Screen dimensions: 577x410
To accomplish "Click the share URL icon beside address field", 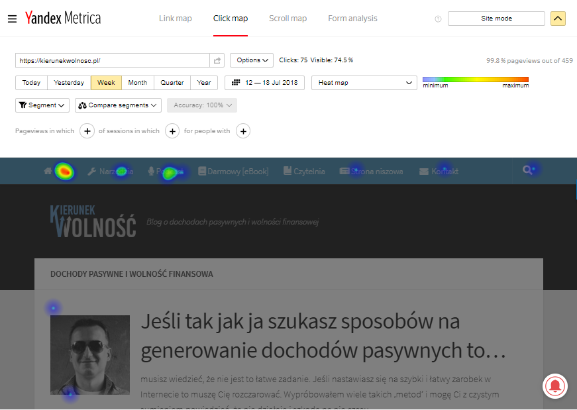I will [x=217, y=60].
